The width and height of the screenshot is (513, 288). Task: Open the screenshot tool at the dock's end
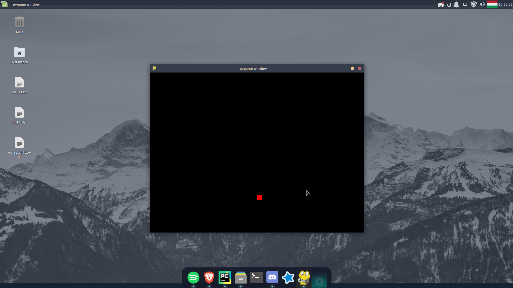click(x=320, y=280)
